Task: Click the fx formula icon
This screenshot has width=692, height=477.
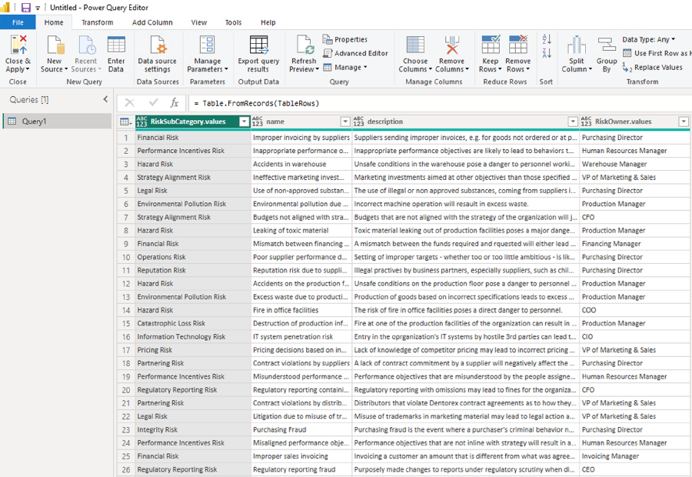Action: click(175, 103)
